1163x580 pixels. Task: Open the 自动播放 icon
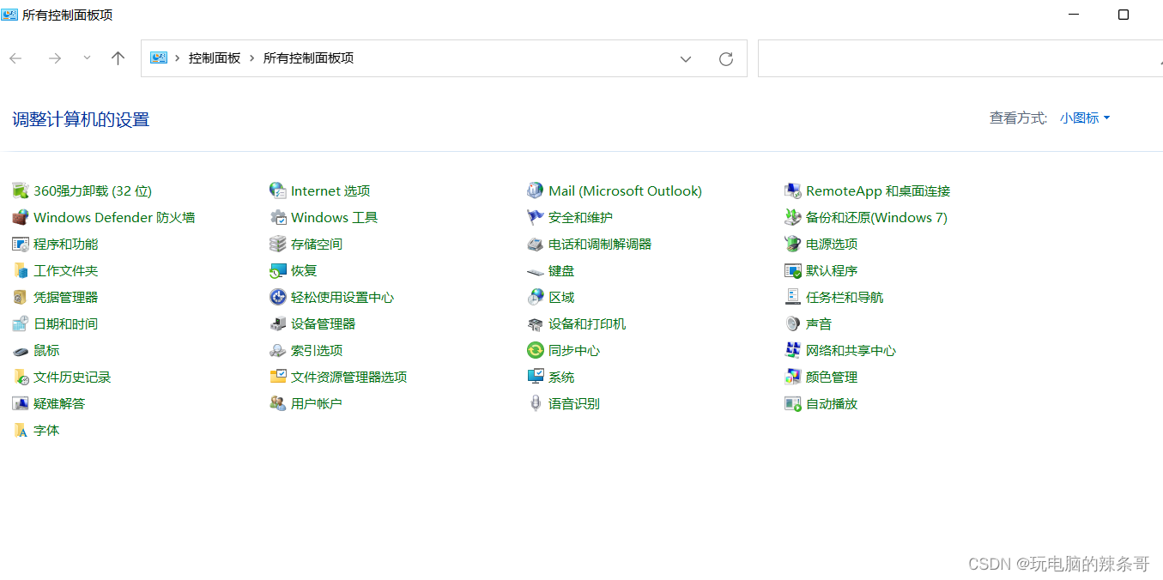pyautogui.click(x=793, y=403)
